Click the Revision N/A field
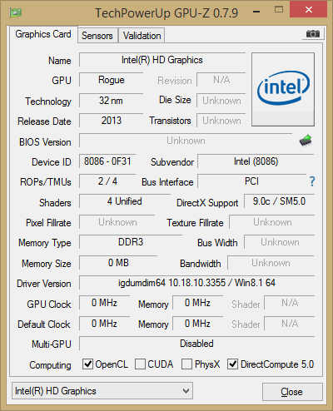Image resolution: width=333 pixels, height=411 pixels. click(x=221, y=80)
